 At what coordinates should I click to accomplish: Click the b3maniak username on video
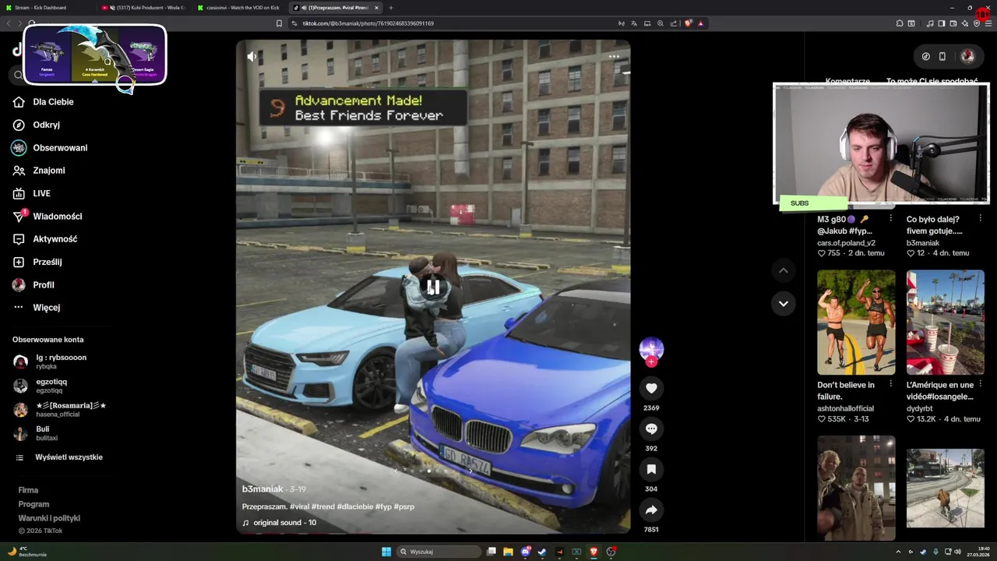262,489
